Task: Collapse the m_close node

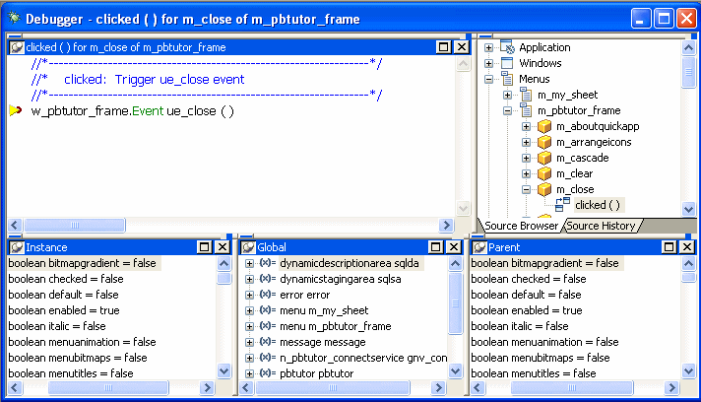Action: (526, 189)
